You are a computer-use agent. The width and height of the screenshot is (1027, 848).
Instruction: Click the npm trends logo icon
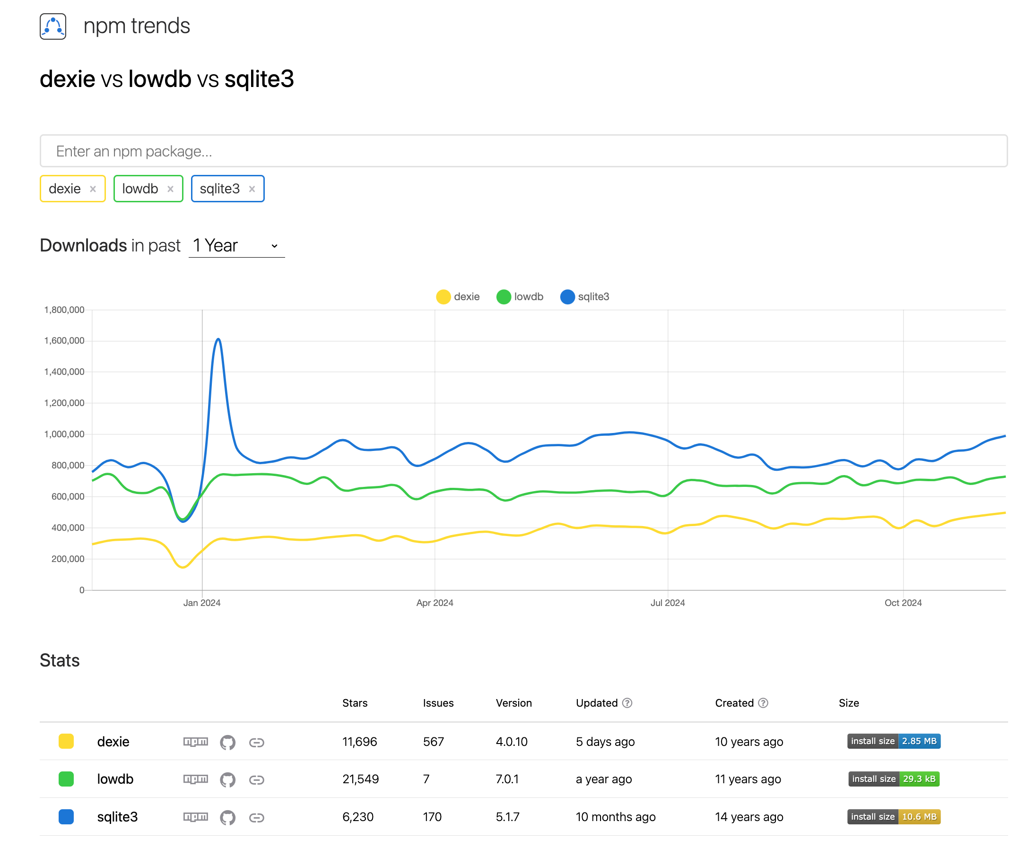click(x=53, y=26)
